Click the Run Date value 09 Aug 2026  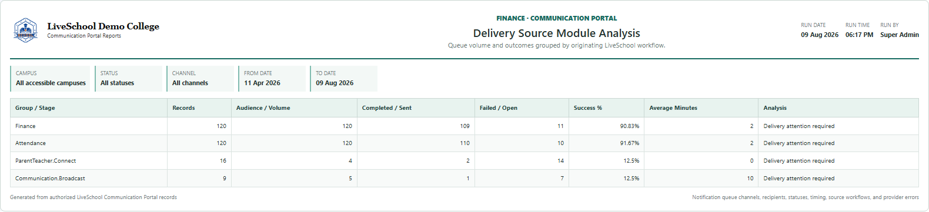coord(820,35)
